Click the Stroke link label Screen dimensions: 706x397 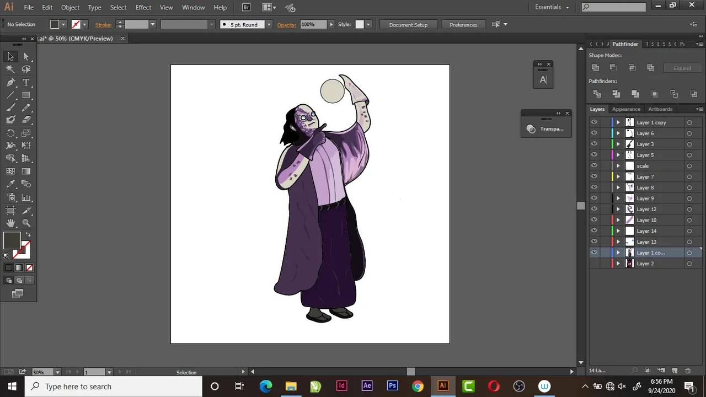(x=103, y=25)
